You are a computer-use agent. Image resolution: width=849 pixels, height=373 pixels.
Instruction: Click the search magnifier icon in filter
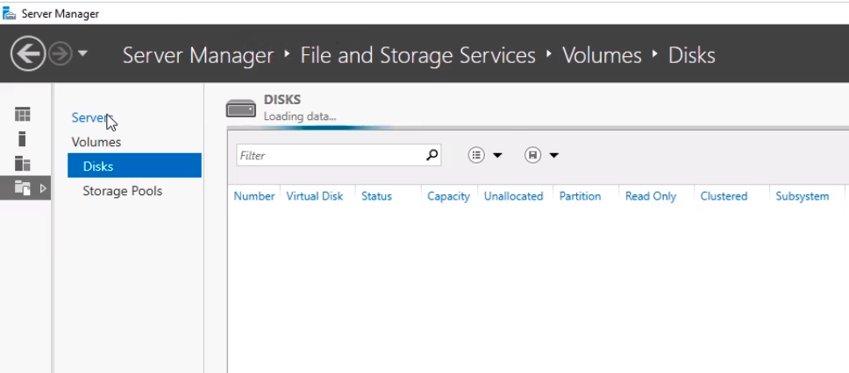click(x=432, y=155)
